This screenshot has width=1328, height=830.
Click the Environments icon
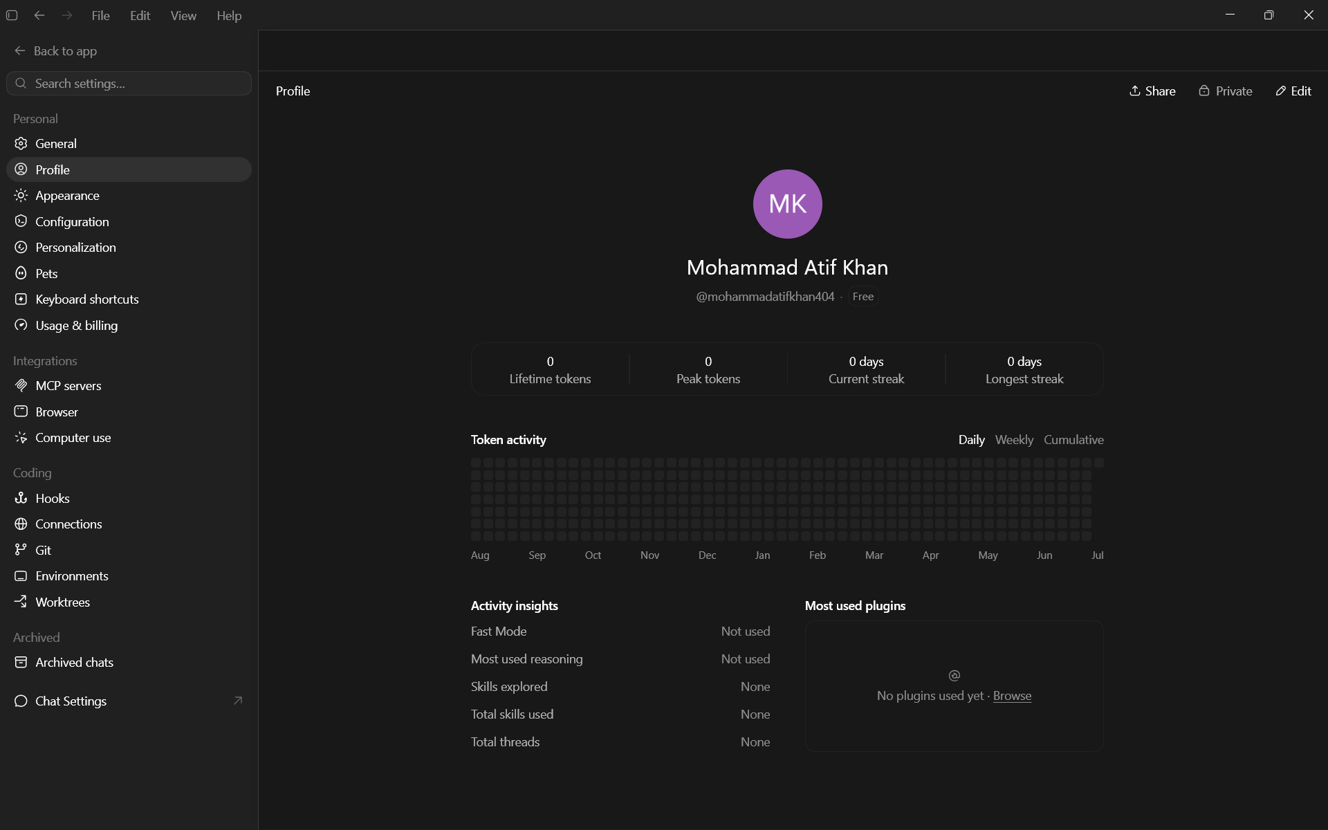(21, 575)
